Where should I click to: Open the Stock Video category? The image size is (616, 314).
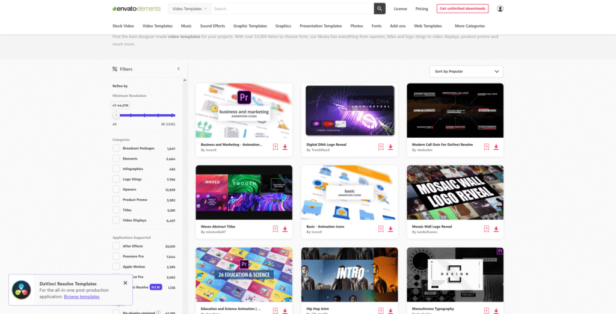click(x=123, y=26)
